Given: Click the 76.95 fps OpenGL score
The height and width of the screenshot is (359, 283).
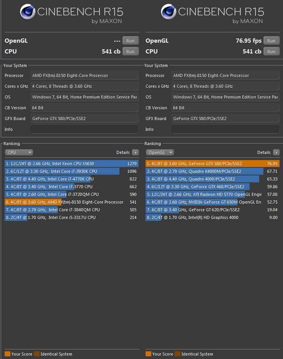Looking at the screenshot, I should point(248,41).
